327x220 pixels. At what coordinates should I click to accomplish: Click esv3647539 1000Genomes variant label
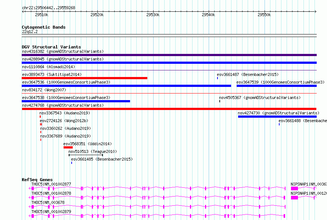pyautogui.click(x=280, y=82)
